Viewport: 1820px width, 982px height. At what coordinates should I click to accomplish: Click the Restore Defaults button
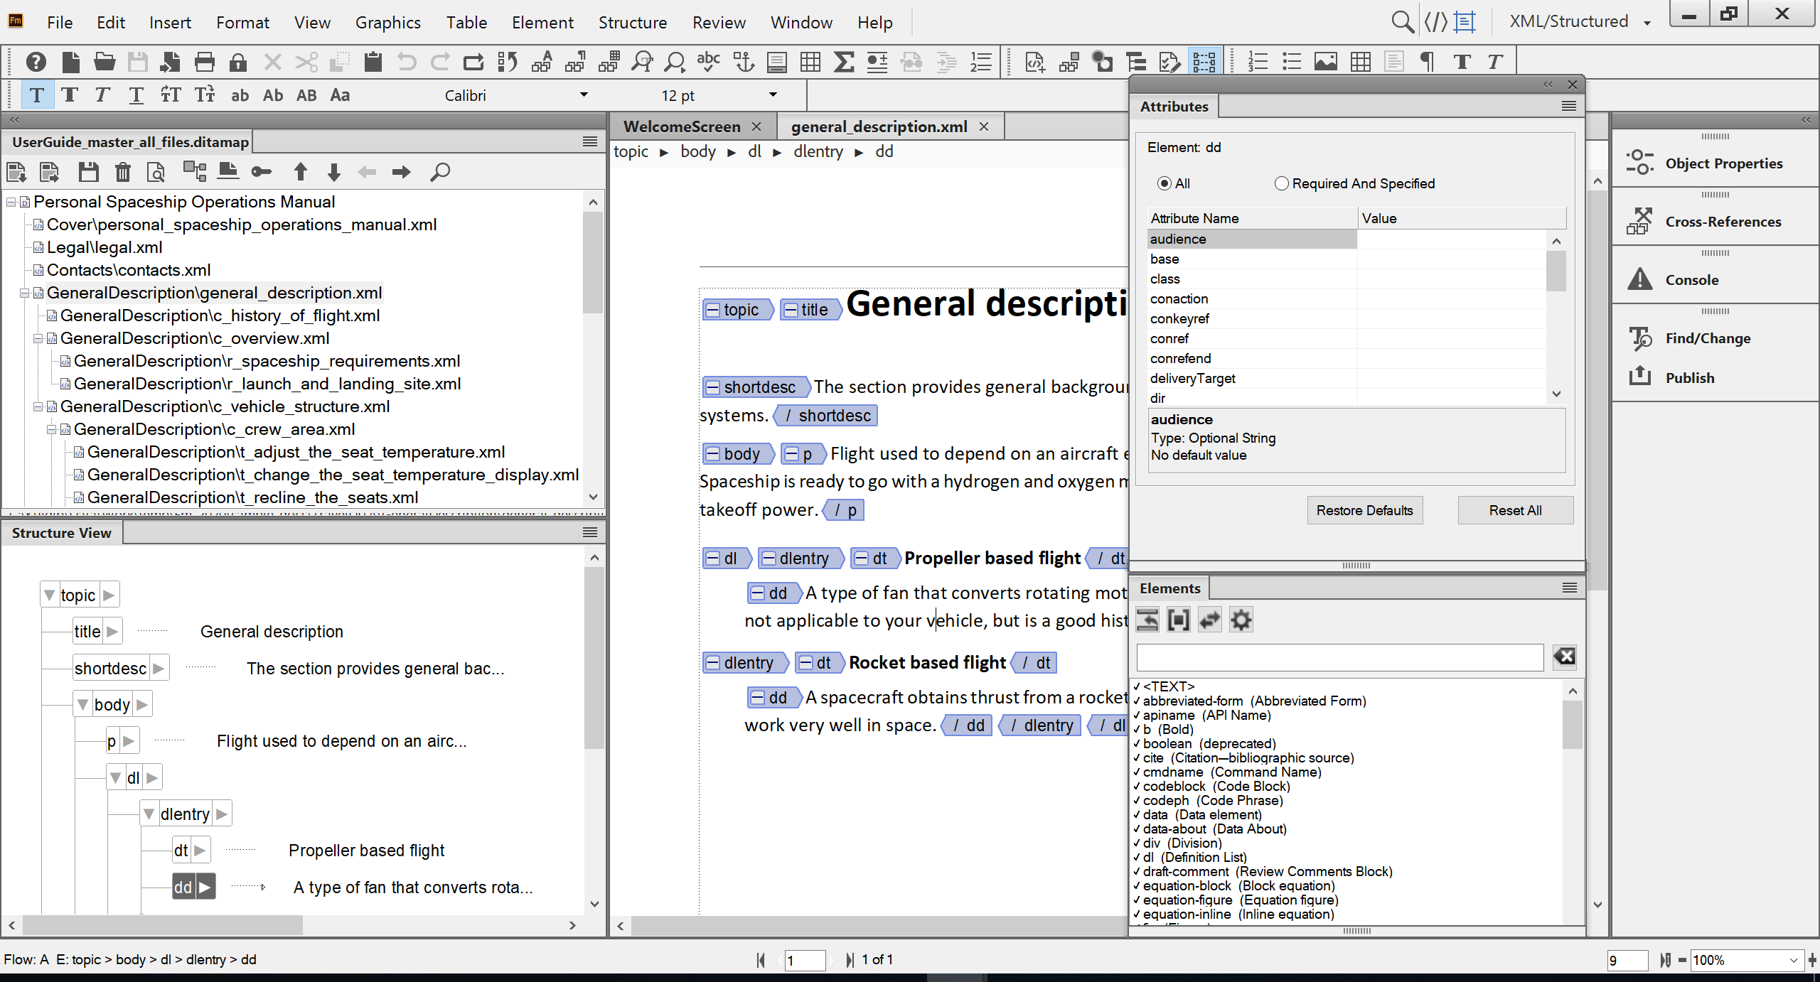point(1364,509)
